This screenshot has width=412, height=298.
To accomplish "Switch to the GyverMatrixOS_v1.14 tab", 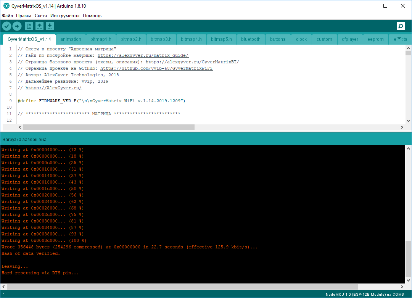I will pos(29,39).
